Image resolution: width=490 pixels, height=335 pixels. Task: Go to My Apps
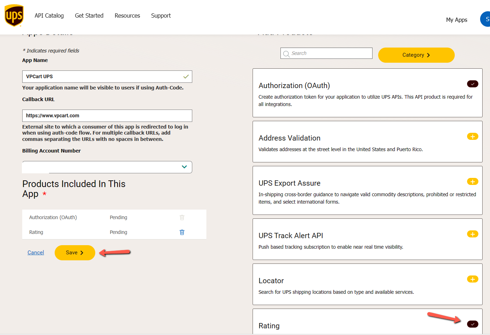coord(456,20)
